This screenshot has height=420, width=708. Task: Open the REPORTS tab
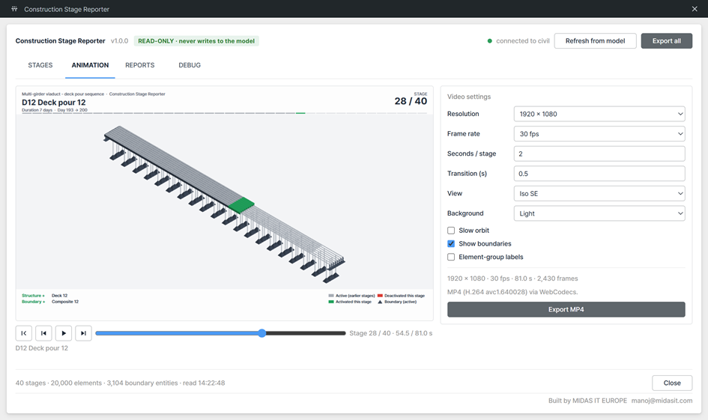(x=140, y=65)
